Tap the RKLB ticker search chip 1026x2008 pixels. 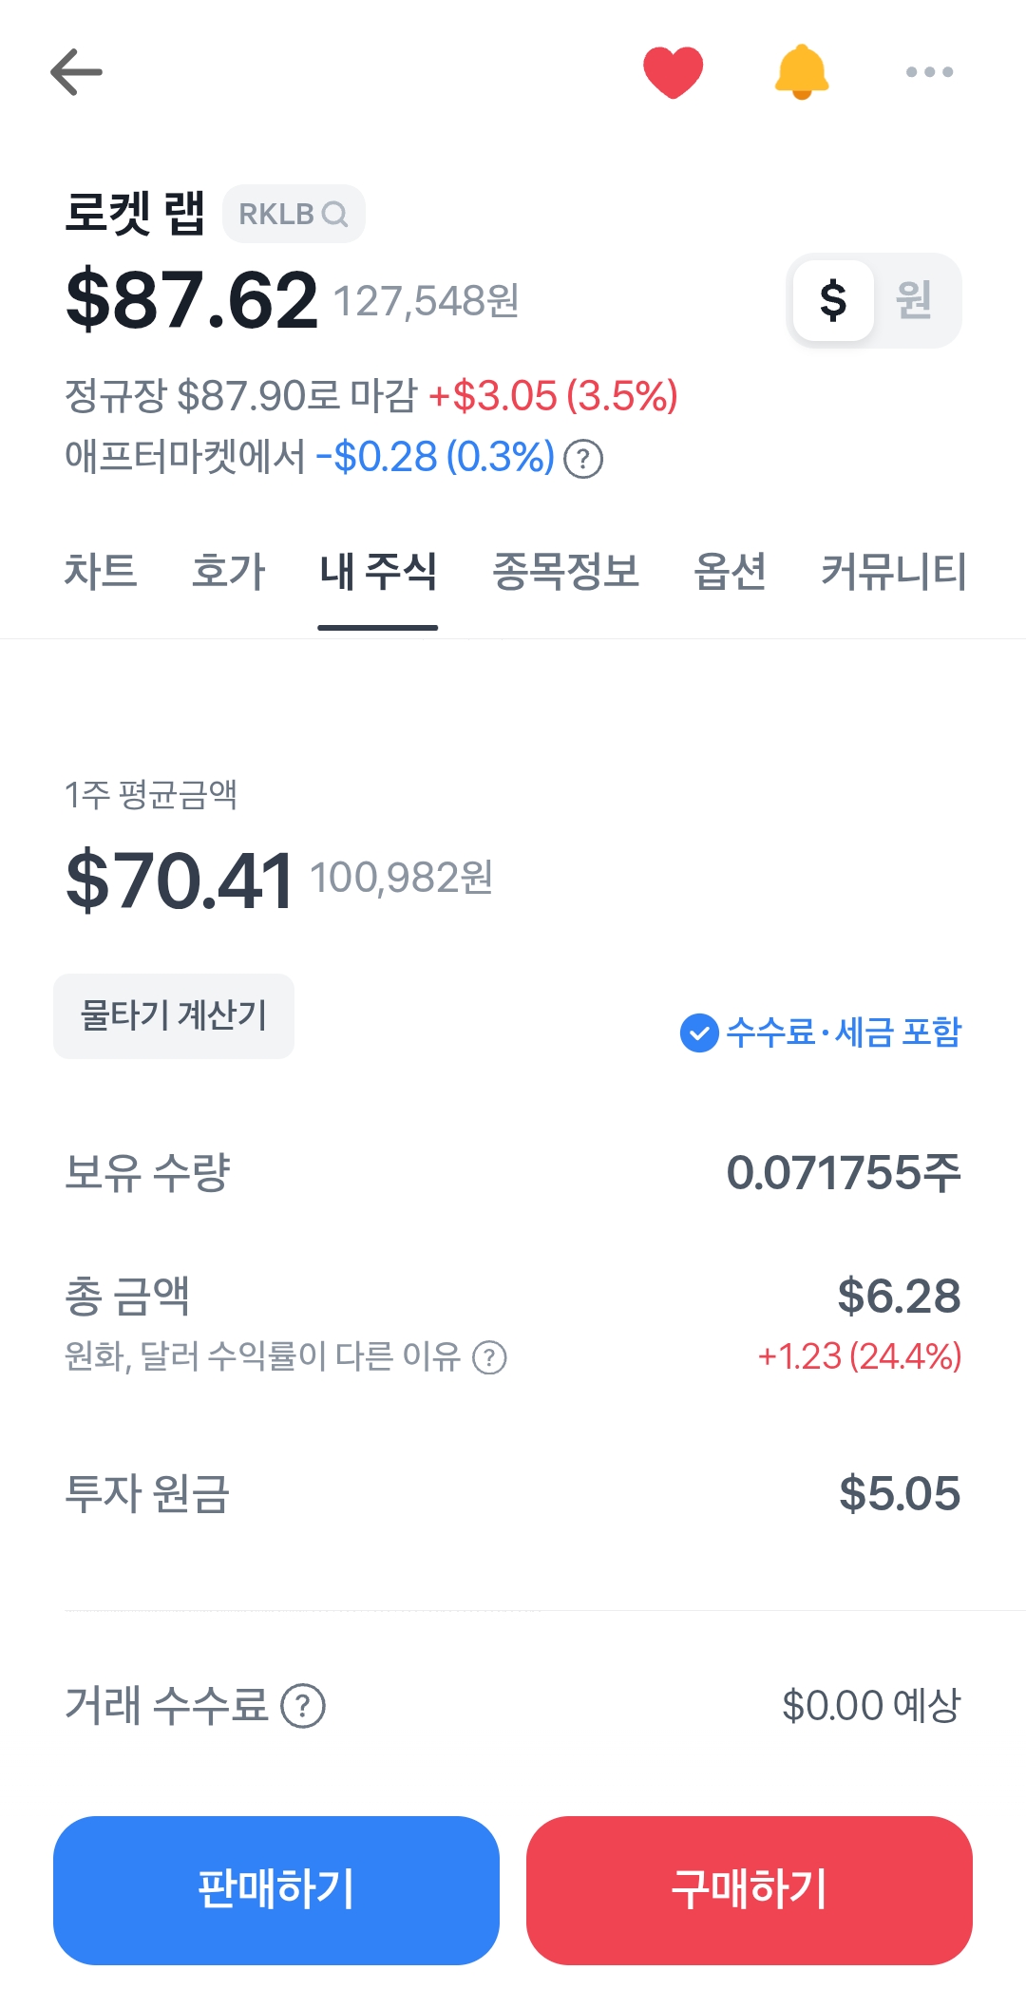[x=294, y=214]
